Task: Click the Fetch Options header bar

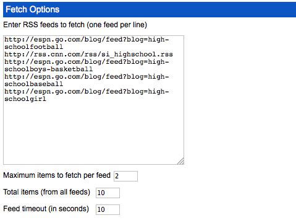Action: [x=150, y=10]
